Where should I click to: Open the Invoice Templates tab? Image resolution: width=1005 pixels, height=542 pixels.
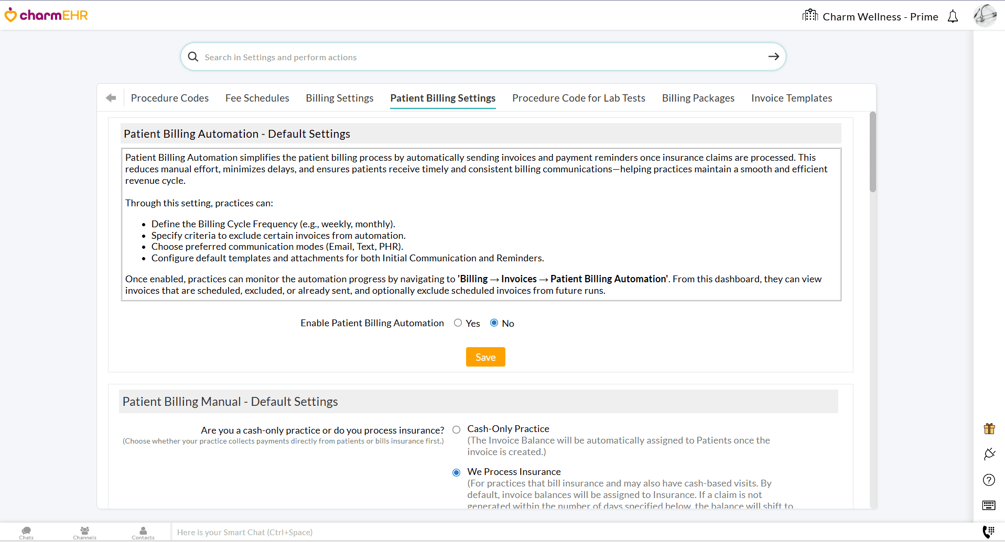(791, 98)
